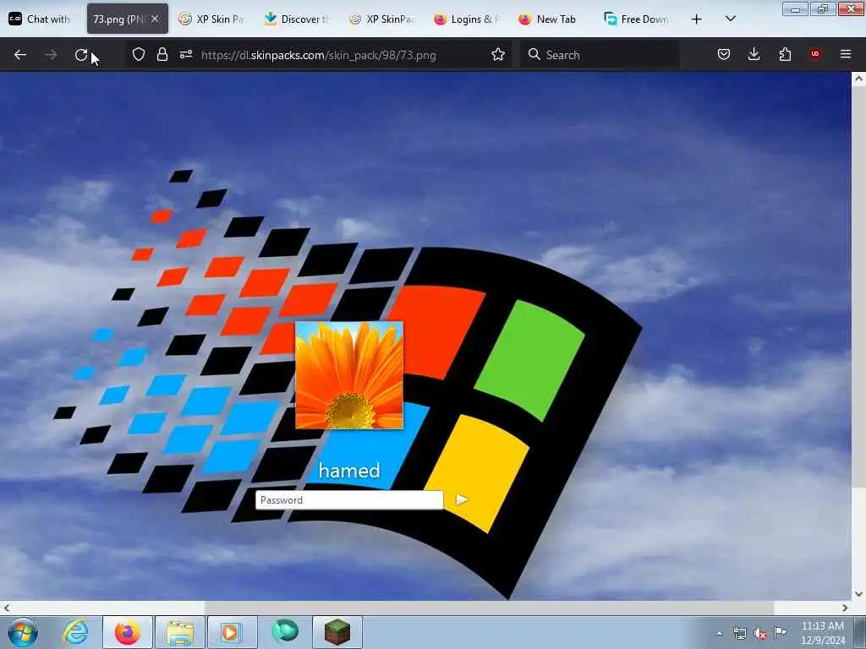The width and height of the screenshot is (866, 649).
Task: Reload the page with the refresh icon
Action: coord(81,55)
